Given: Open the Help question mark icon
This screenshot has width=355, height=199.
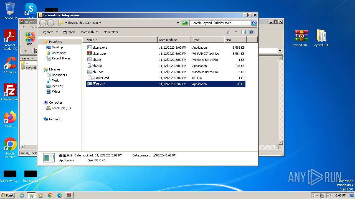Looking at the screenshot, I should [251, 32].
